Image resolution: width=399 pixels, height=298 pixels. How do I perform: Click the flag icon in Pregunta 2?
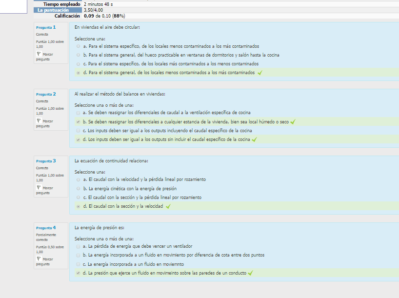(39, 120)
